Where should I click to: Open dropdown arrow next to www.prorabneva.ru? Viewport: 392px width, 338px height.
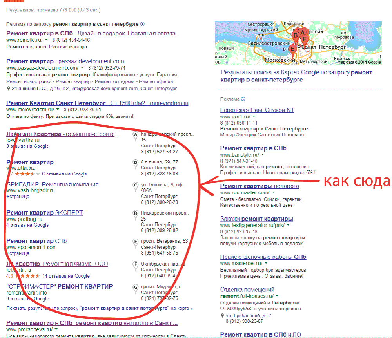pos(56,329)
